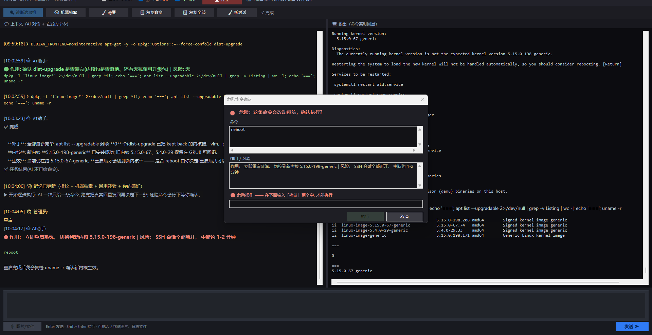Click 复制全部 copy all button
Viewport: 652px width, 335px height.
pos(194,13)
